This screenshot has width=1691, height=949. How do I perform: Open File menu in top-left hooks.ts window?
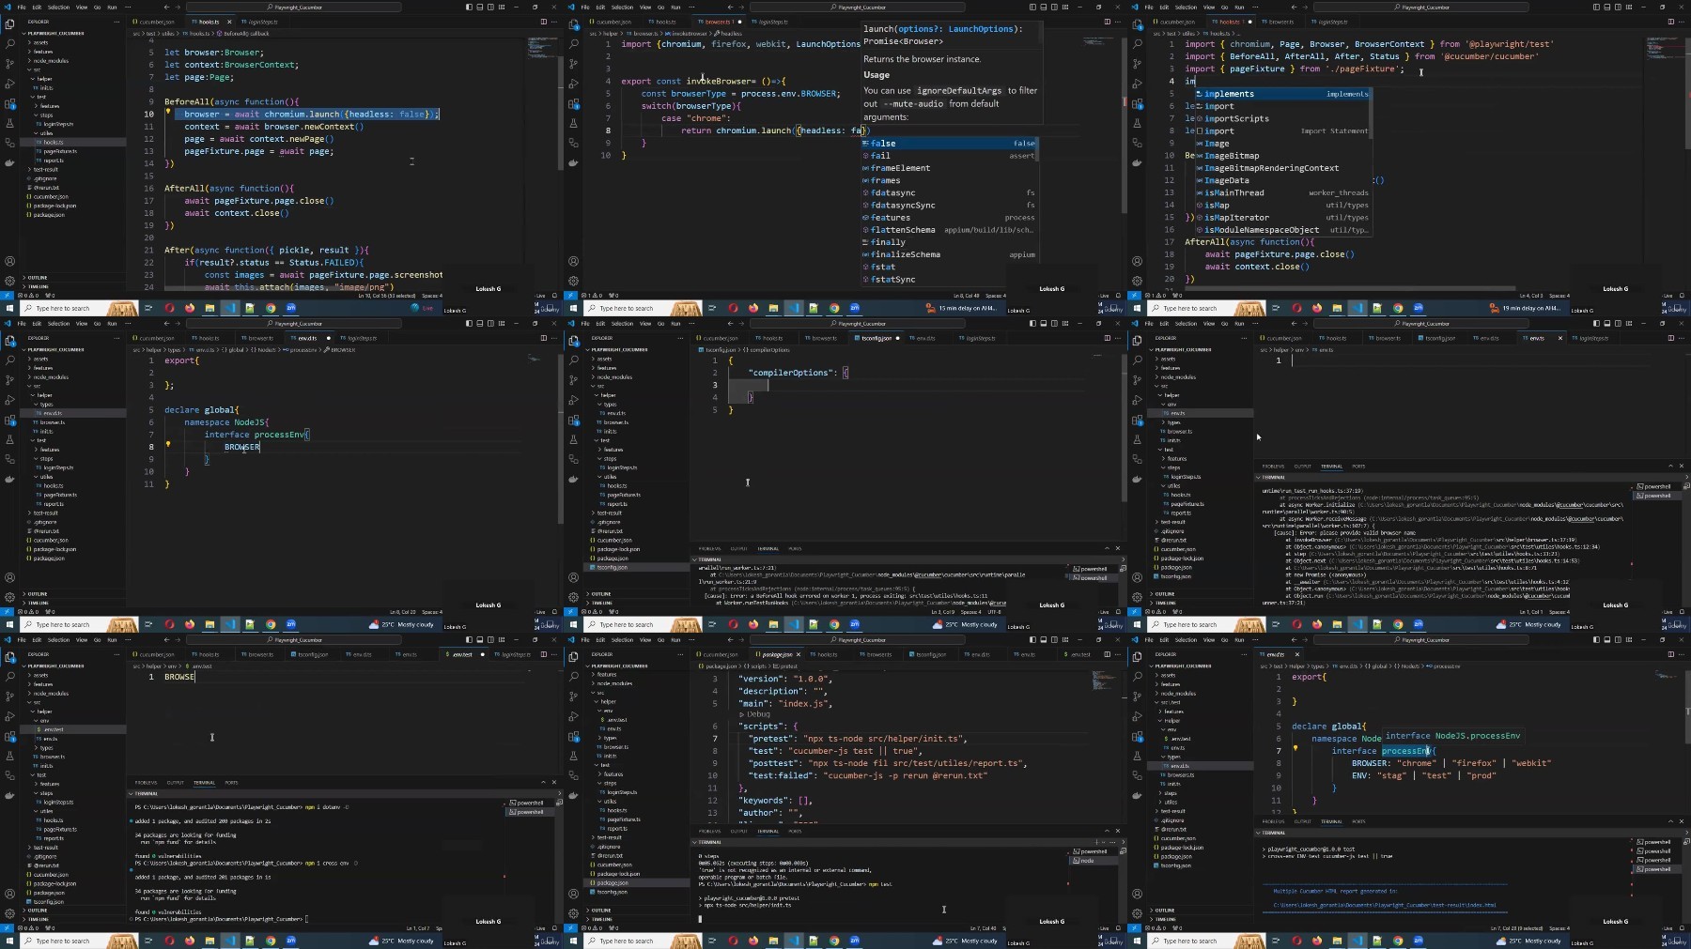tap(21, 7)
